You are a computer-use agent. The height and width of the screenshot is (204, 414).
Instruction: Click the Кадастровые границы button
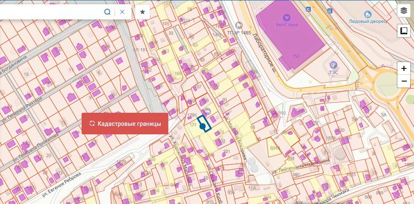coord(125,124)
